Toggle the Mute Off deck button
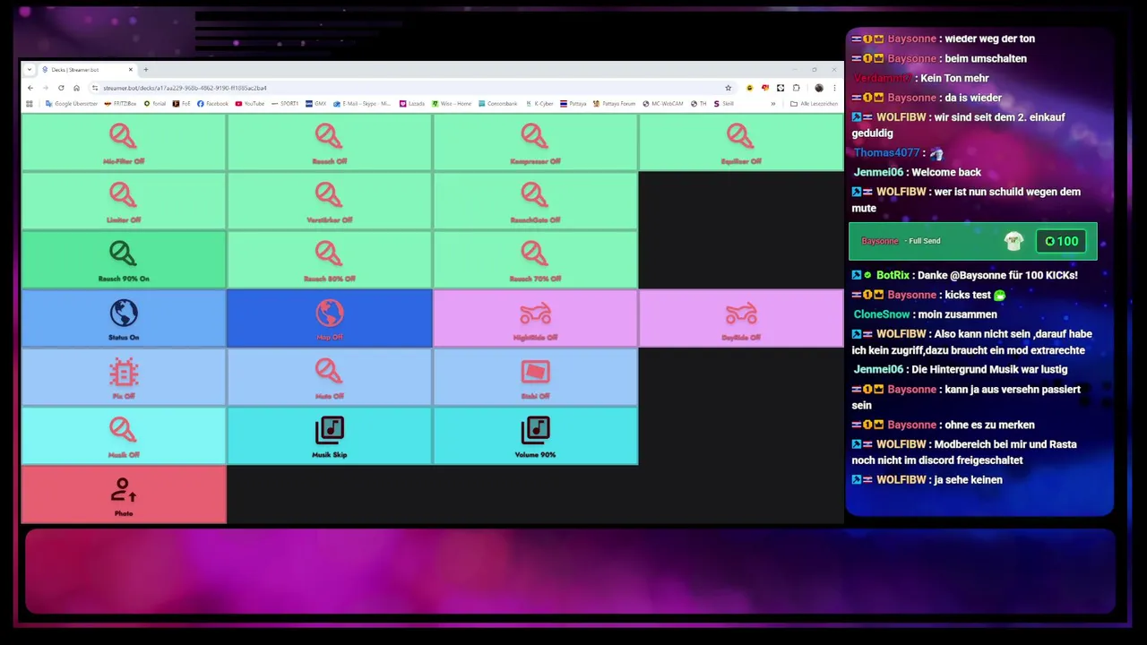1147x645 pixels. click(330, 377)
